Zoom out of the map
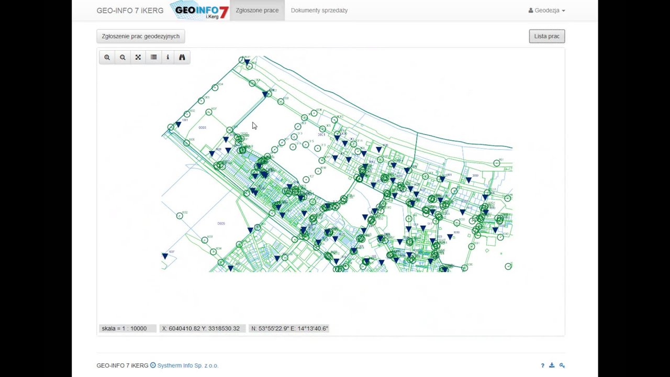This screenshot has height=377, width=670. tap(122, 57)
